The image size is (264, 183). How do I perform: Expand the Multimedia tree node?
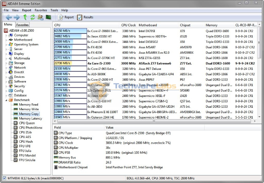coord(6,58)
